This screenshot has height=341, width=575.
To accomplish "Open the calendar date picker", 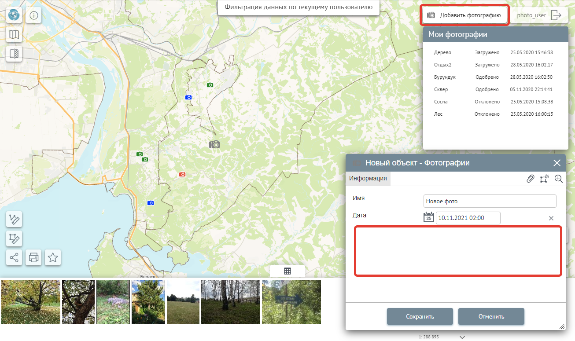I will pos(428,217).
